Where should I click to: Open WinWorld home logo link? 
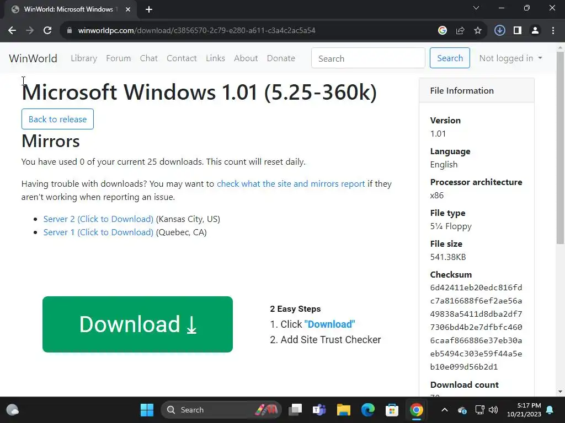tap(33, 58)
